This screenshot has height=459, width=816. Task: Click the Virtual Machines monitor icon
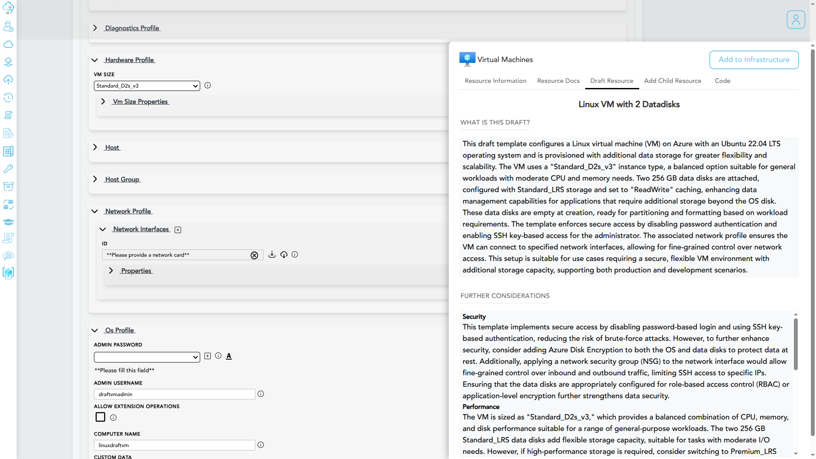click(467, 59)
